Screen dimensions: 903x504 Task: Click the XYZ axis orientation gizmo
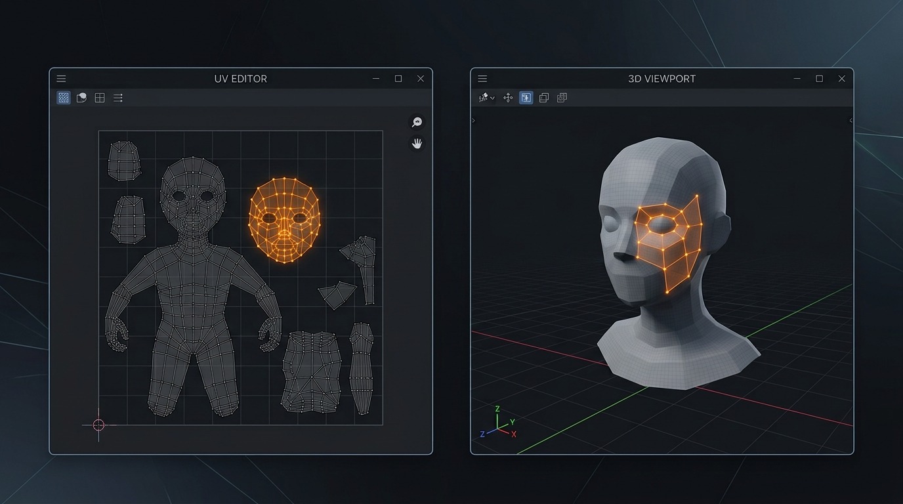499,423
